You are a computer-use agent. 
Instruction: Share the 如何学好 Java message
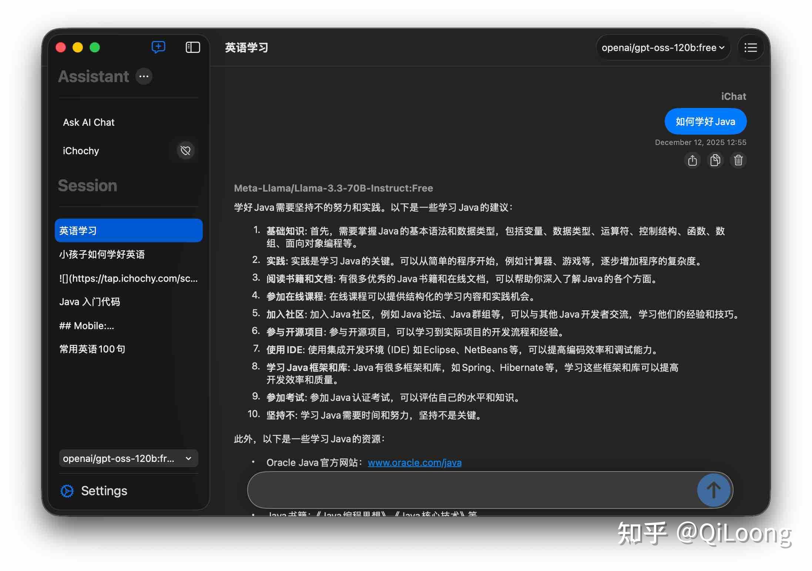(x=692, y=160)
